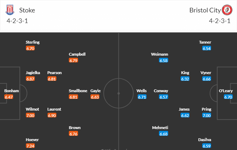Viewport: 237px width, 150px height.
Task: Click the Stoke club crest icon
Action: pos(10,10)
